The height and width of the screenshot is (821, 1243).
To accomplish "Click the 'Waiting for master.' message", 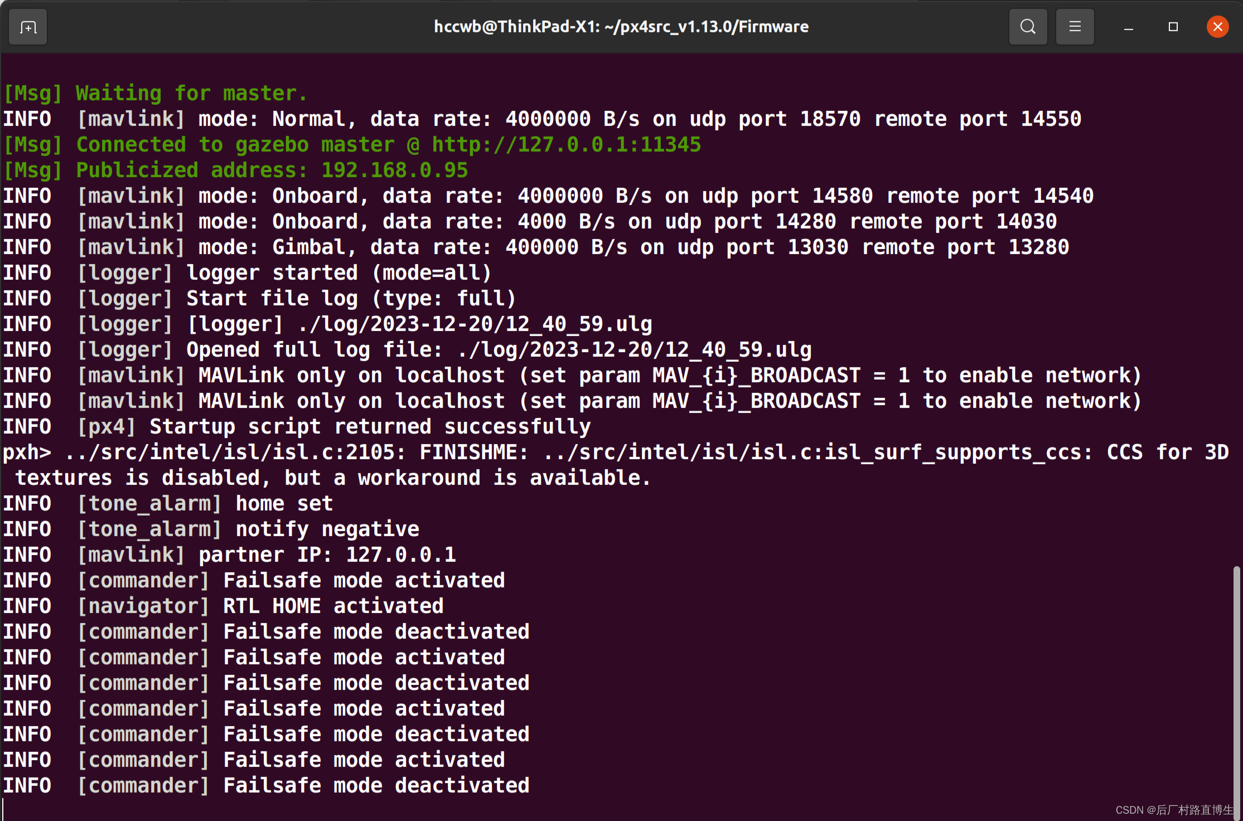I will (191, 94).
